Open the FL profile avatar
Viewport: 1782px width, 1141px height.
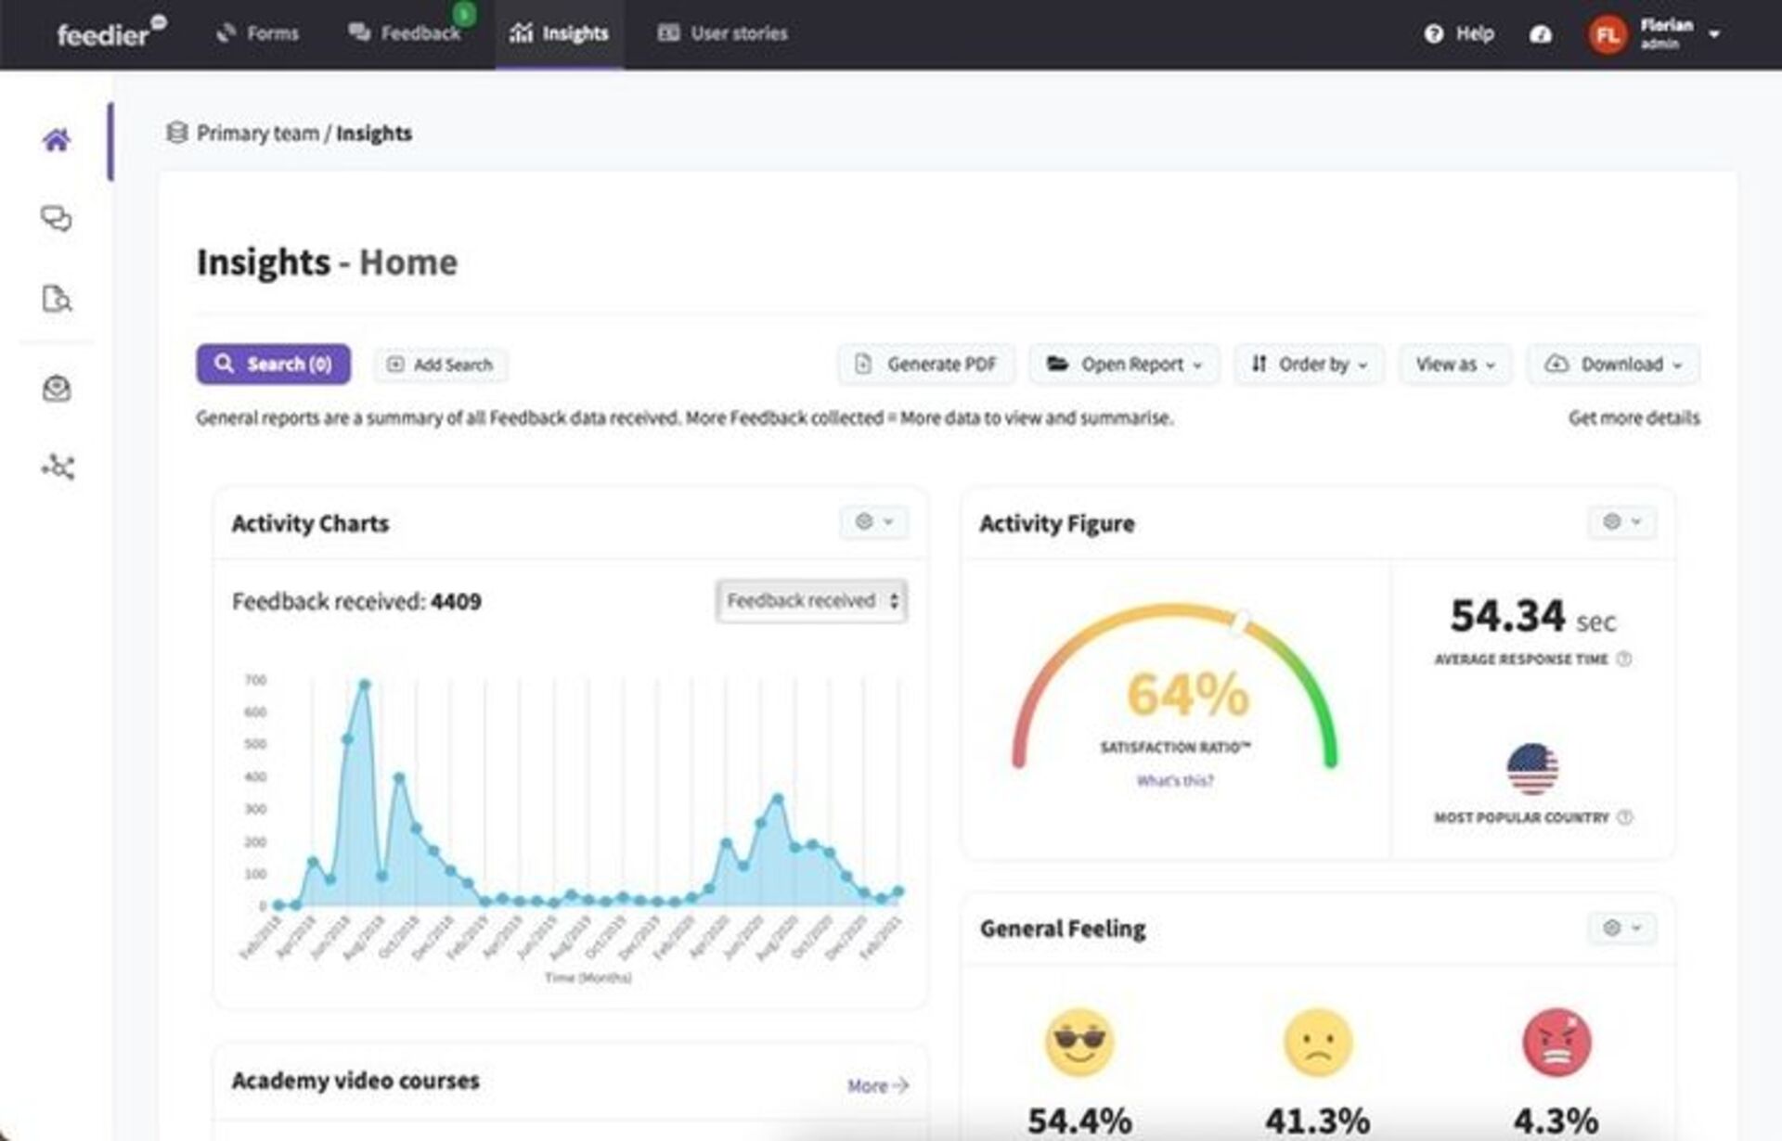pyautogui.click(x=1609, y=33)
